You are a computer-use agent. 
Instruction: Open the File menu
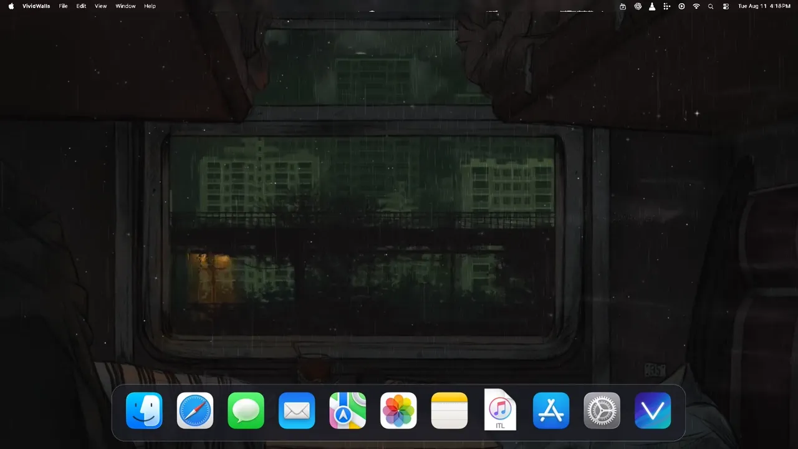(x=64, y=6)
